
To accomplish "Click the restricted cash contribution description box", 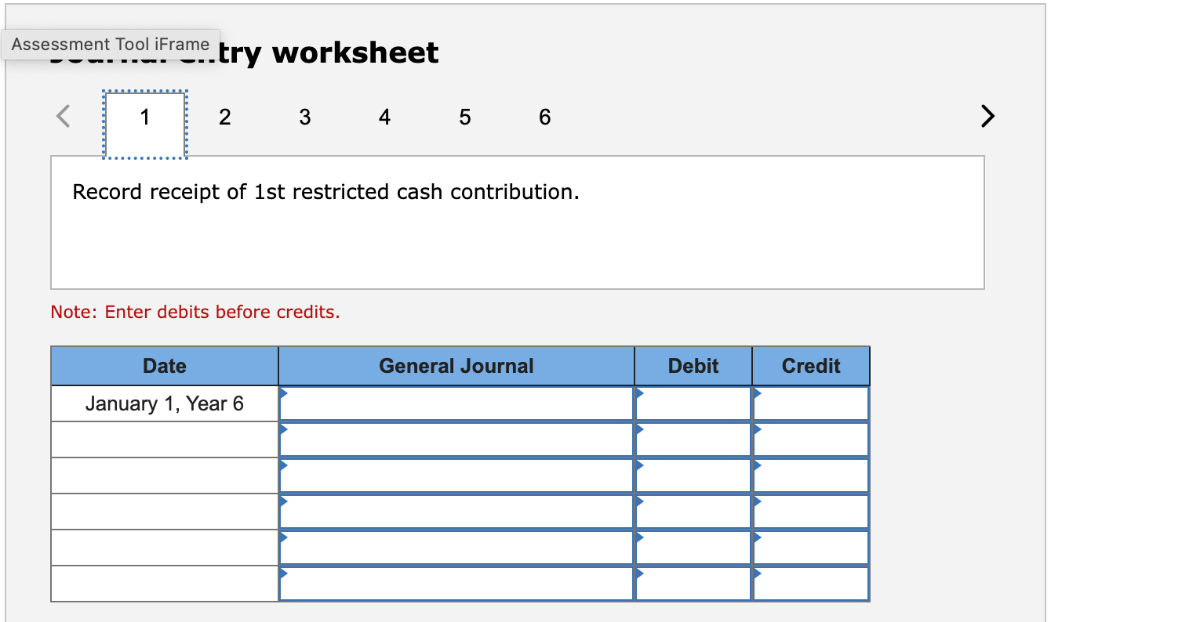I will [516, 222].
